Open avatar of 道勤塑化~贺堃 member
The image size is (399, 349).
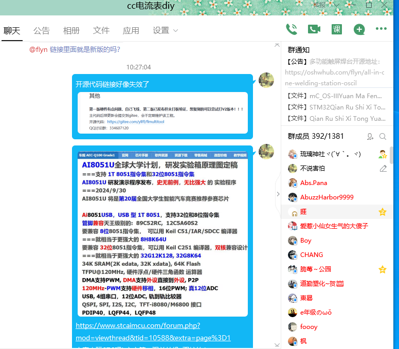click(x=293, y=284)
